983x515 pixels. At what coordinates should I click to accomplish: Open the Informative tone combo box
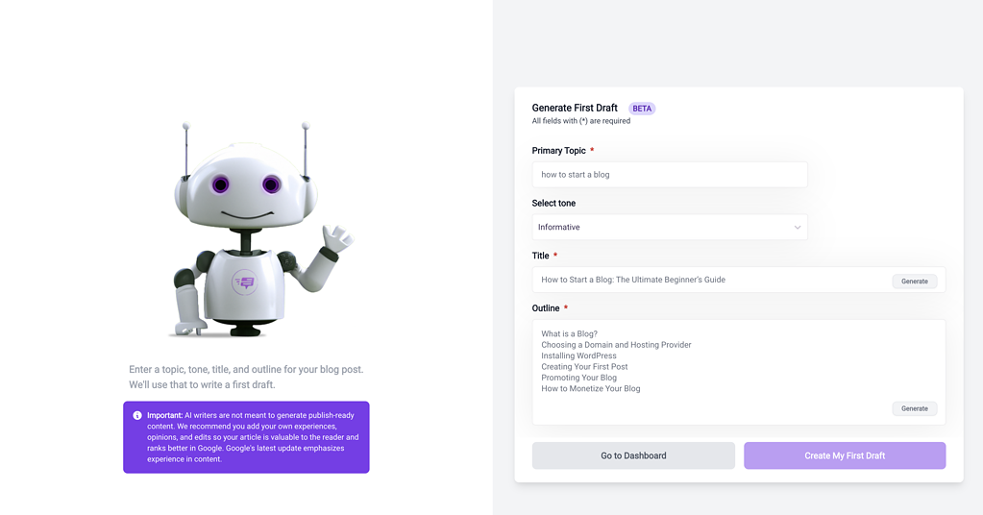click(x=670, y=228)
